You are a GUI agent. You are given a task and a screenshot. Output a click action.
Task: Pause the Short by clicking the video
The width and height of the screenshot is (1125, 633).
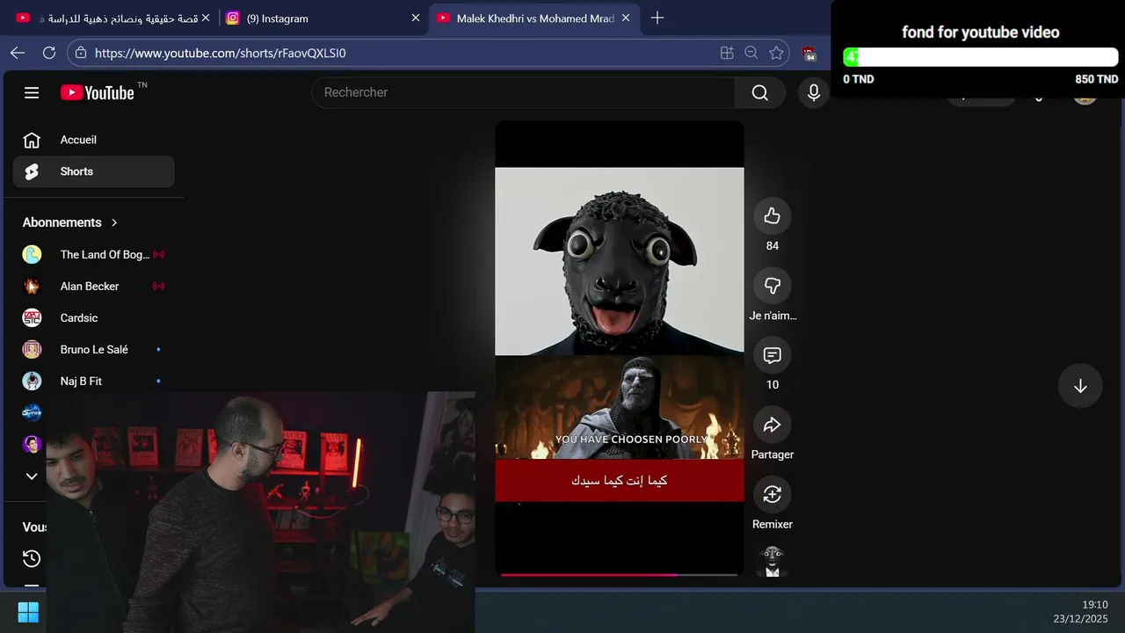click(x=619, y=348)
